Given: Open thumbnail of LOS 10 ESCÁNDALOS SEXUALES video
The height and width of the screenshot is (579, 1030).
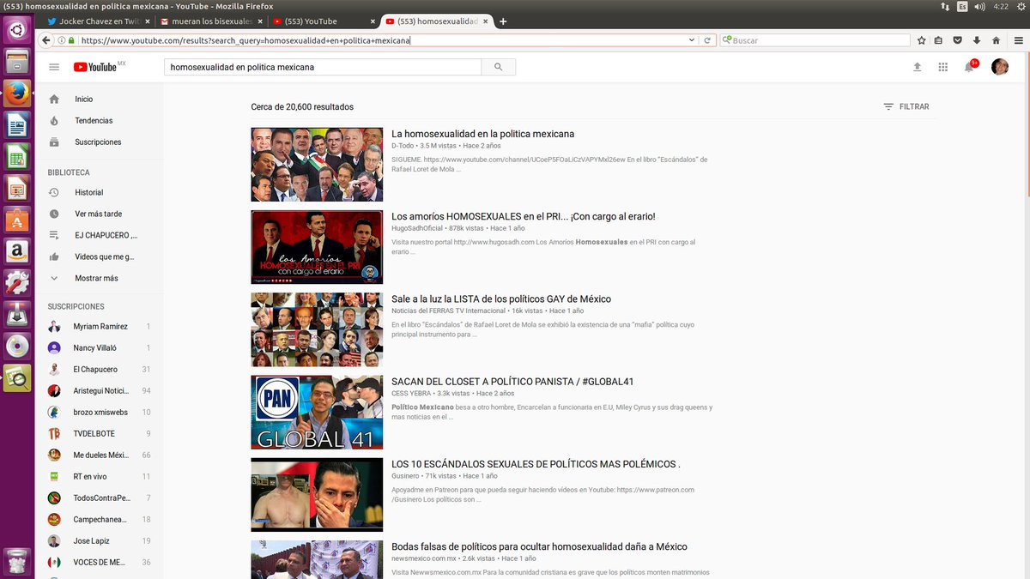Looking at the screenshot, I should [x=317, y=495].
